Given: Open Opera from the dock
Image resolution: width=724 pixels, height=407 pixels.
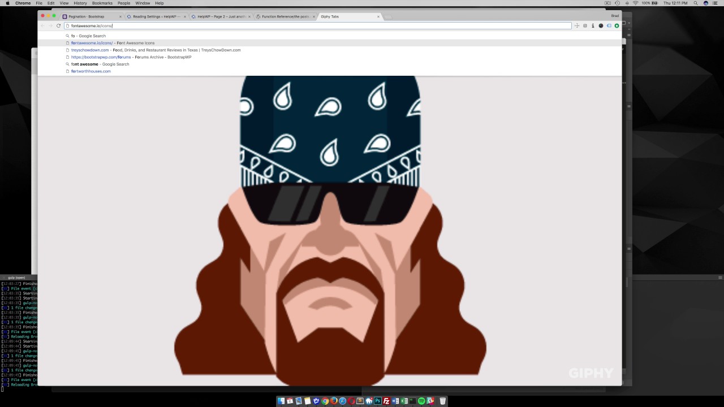Looking at the screenshot, I should (351, 401).
